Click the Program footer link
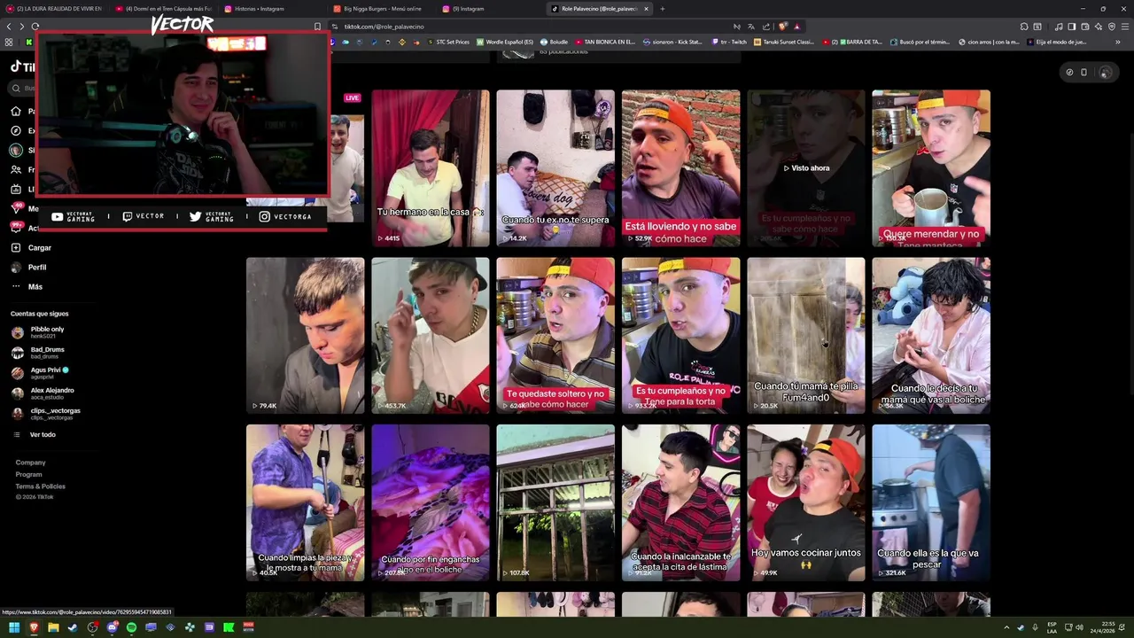The width and height of the screenshot is (1134, 638). pos(28,474)
